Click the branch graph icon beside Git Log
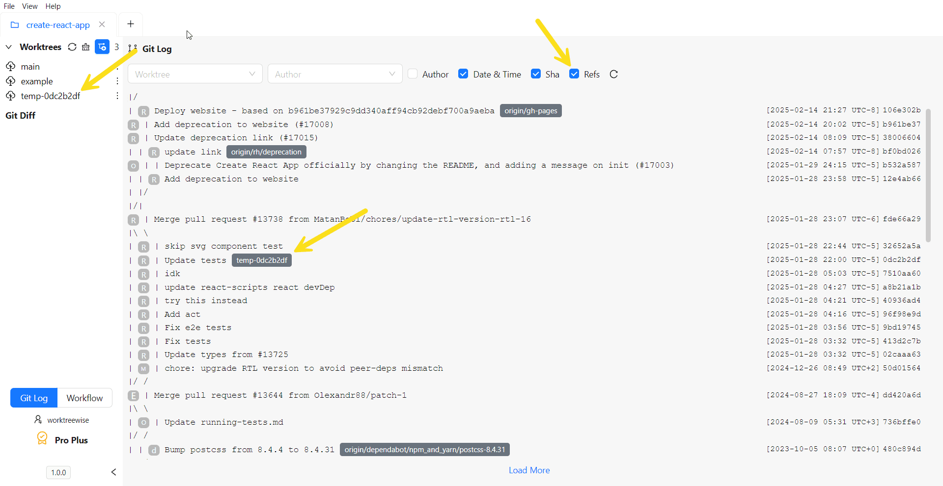Image resolution: width=943 pixels, height=486 pixels. 132,49
